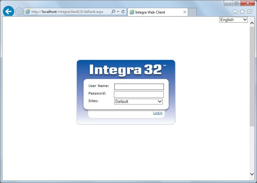257x183 pixels.
Task: Close the Integra Web Client tab
Action: 184,12
